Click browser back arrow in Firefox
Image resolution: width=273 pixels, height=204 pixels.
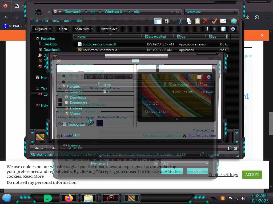[6, 17]
